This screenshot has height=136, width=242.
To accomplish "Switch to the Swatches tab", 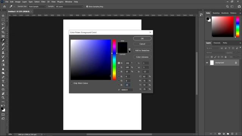I will click(x=216, y=13).
